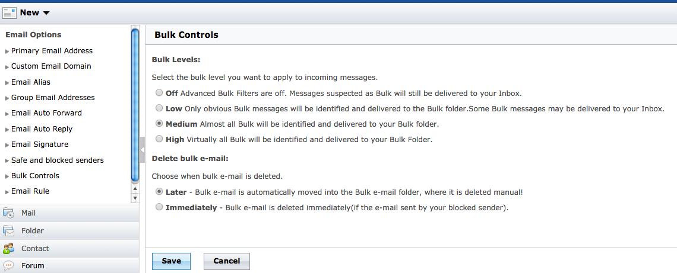
Task: Expand the Email Signature arrow
Action: [x=7, y=145]
